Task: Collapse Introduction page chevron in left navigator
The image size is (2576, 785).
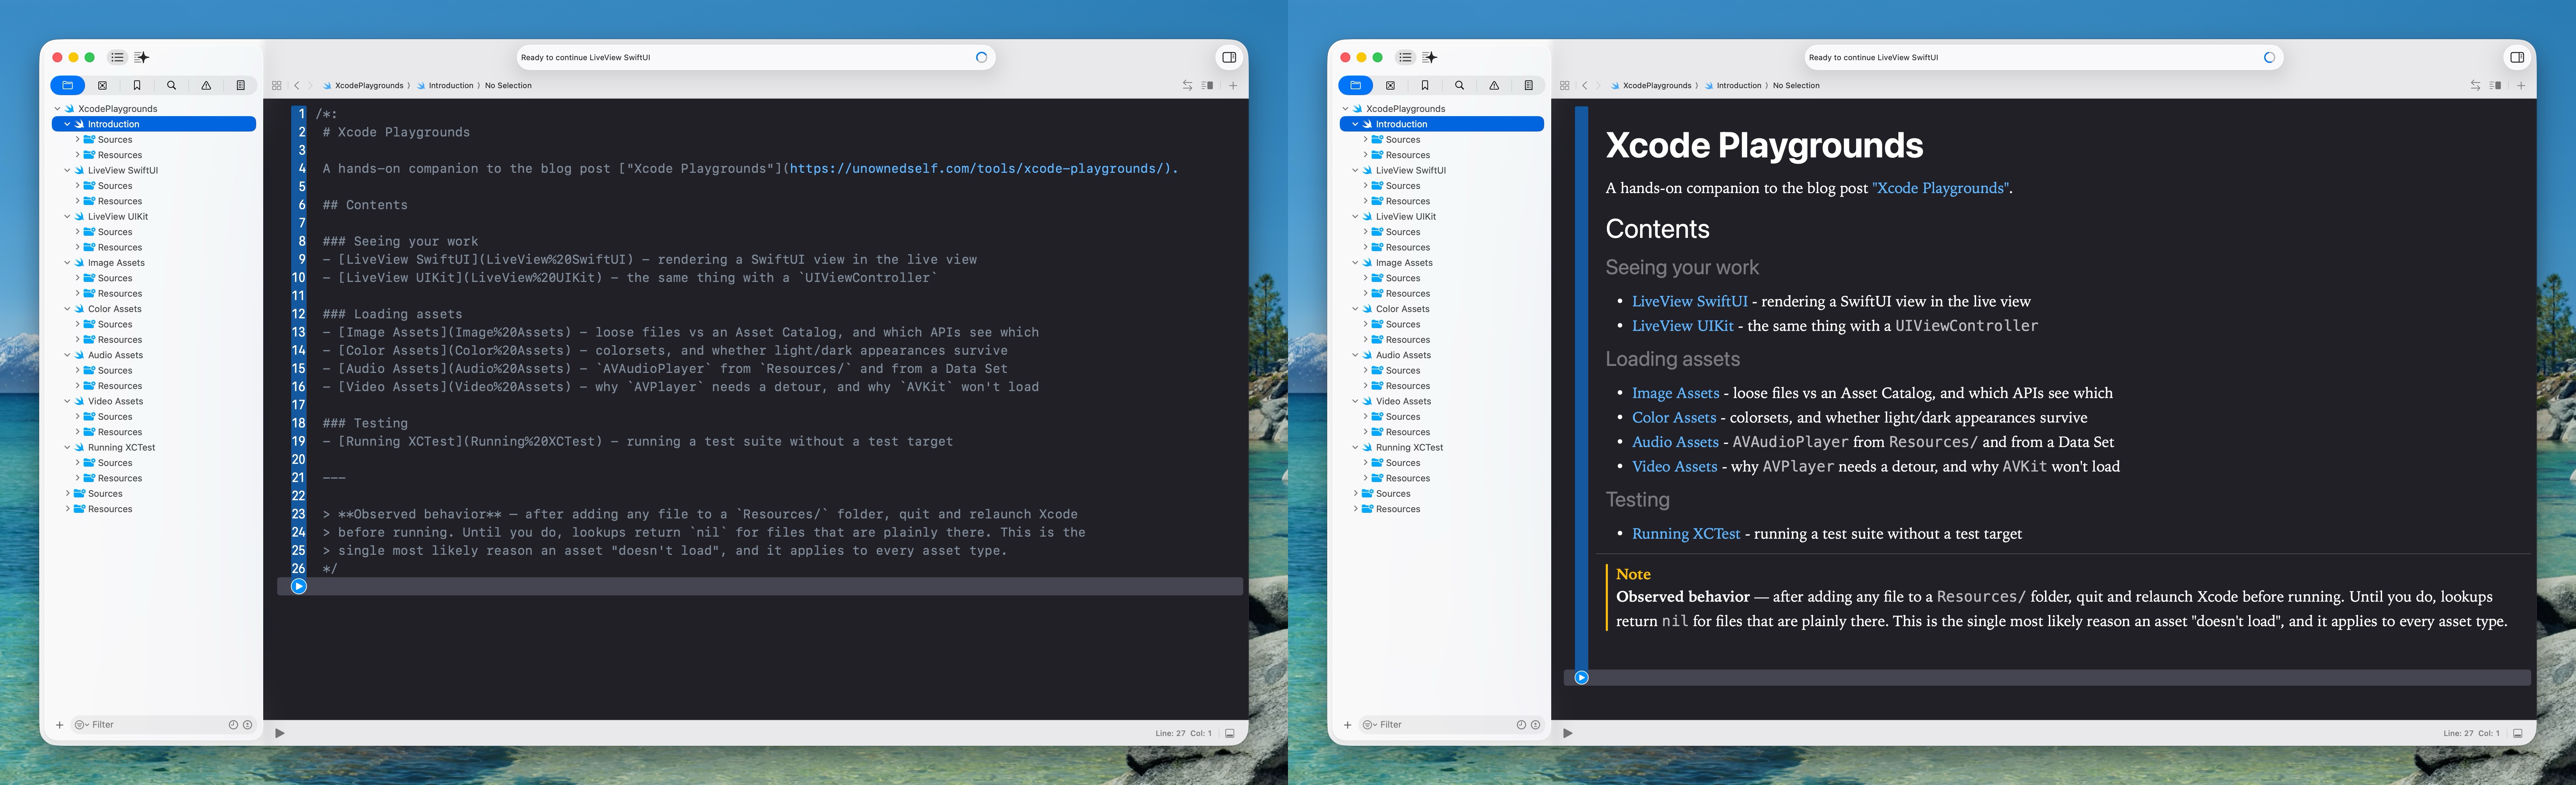Action: (67, 124)
